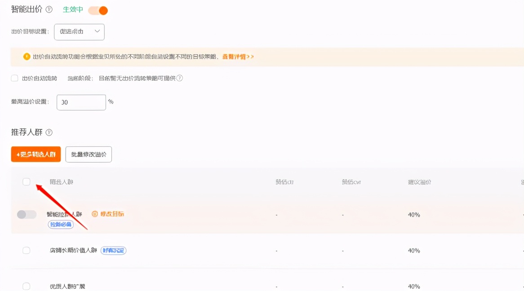The height and width of the screenshot is (291, 524).
Task: Click the edit icon of 修改目标
Action: click(95, 214)
